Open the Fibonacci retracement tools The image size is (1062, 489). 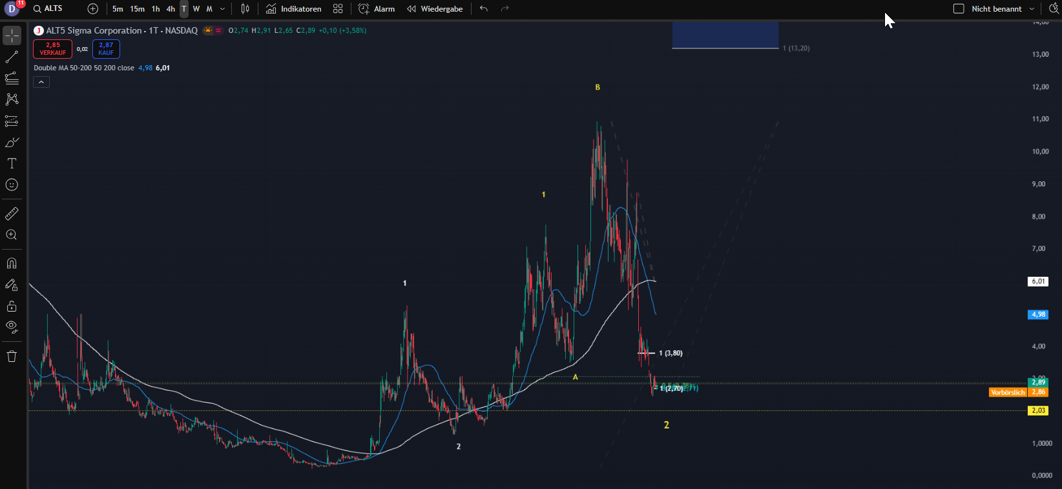(x=12, y=79)
